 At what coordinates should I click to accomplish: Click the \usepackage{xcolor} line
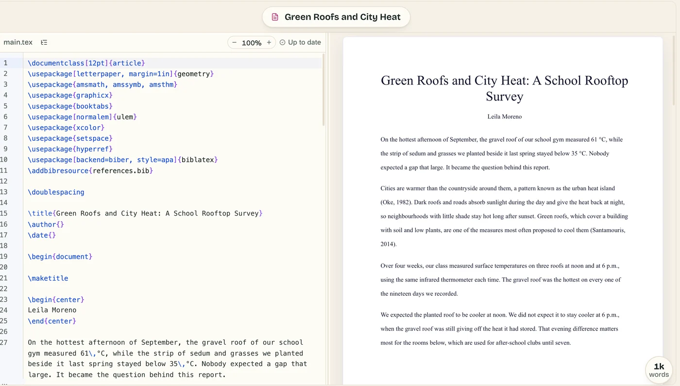pyautogui.click(x=66, y=128)
